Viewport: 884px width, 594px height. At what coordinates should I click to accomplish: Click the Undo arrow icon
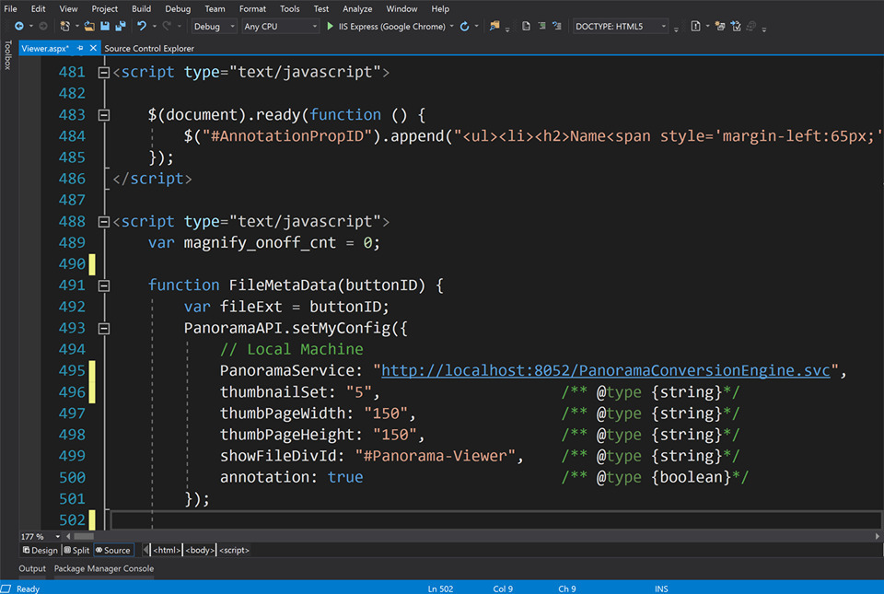coord(142,27)
